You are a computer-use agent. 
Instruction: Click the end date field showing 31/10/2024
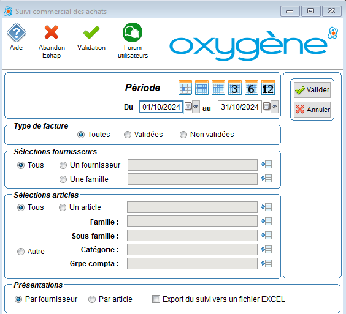click(x=240, y=107)
